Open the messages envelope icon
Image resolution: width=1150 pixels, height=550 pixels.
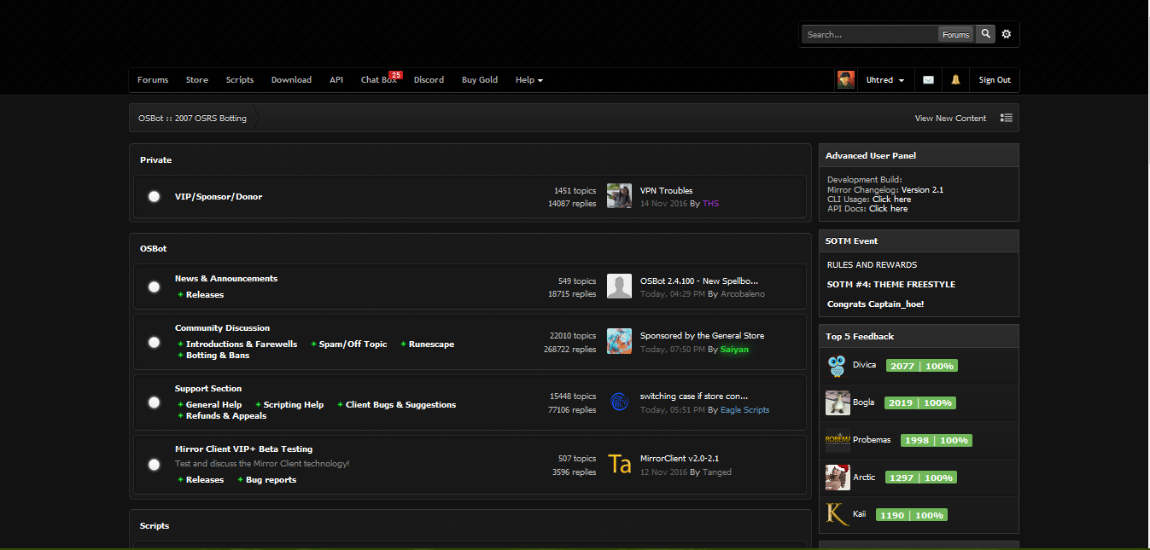(x=928, y=80)
